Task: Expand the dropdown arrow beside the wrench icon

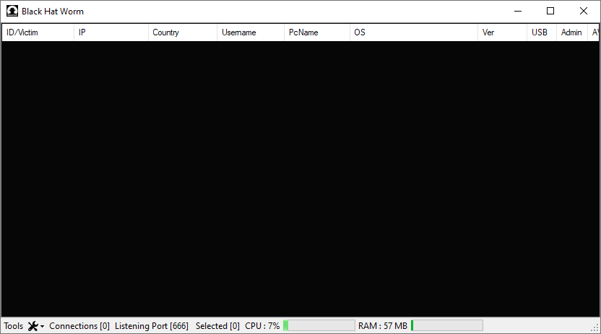Action: click(42, 327)
